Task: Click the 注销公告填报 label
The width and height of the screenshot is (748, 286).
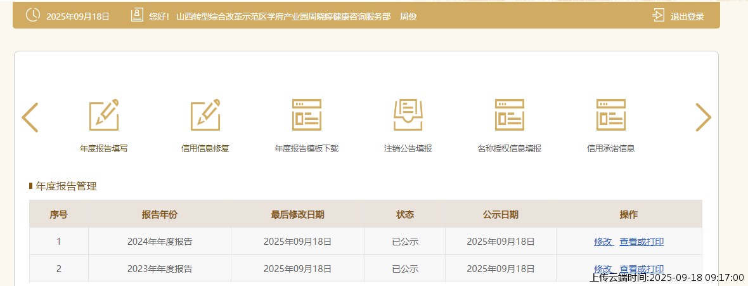Action: pos(408,148)
